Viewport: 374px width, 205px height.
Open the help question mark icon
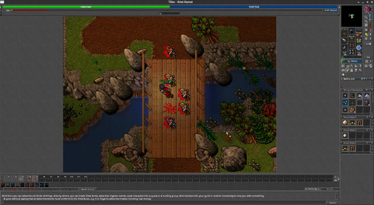tap(360, 66)
